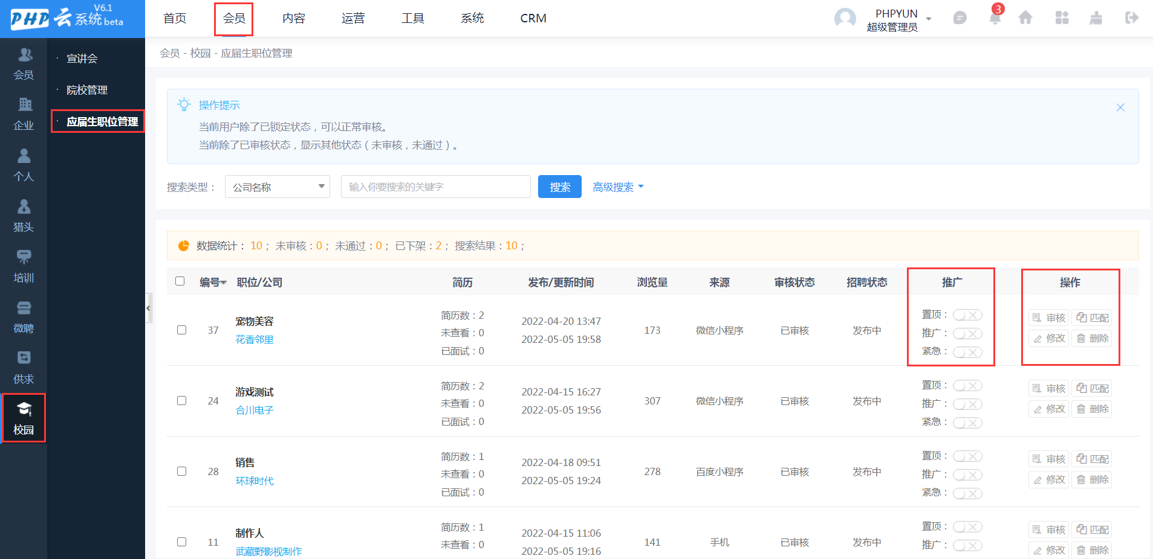1153x559 pixels.
Task: Toggle 置顶 switch for 制作人
Action: [967, 527]
